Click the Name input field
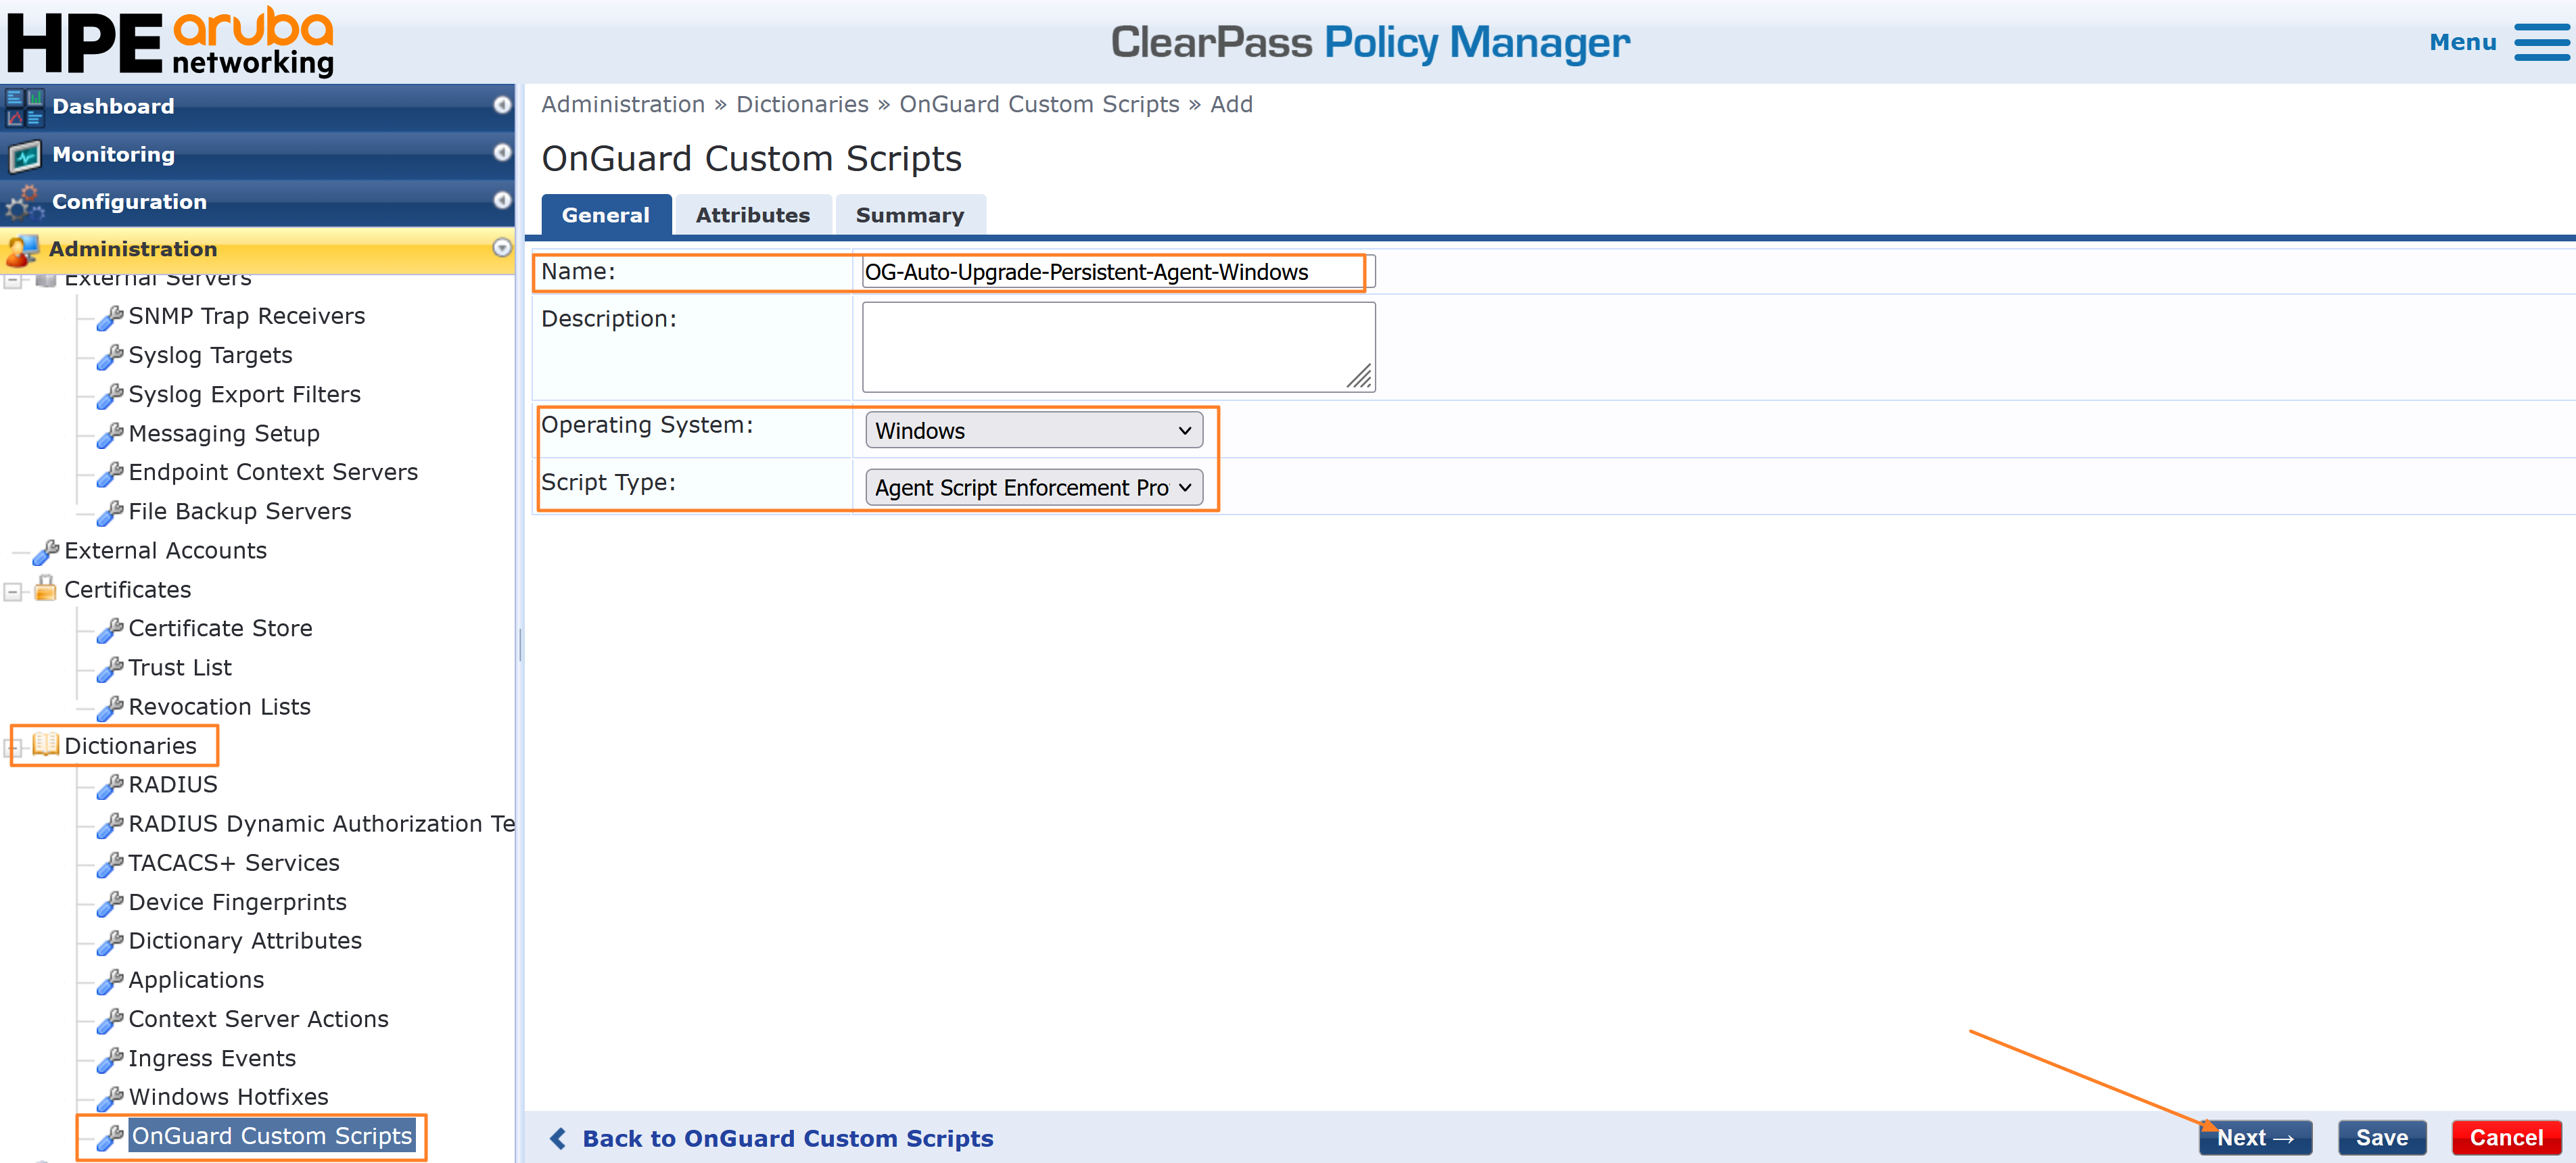Viewport: 2576px width, 1163px height. 1118,272
